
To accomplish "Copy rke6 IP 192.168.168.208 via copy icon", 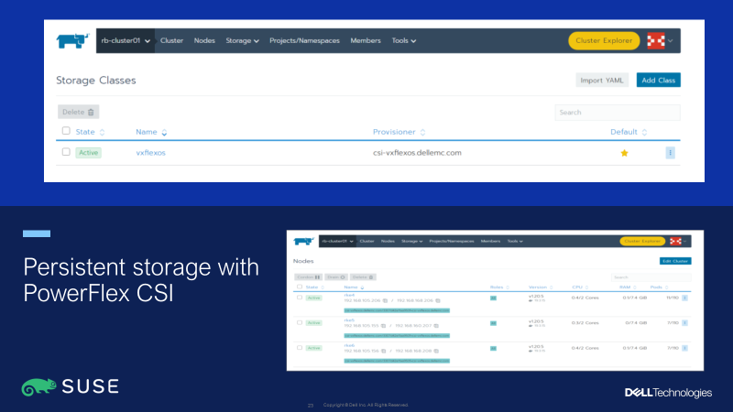I will coord(436,351).
